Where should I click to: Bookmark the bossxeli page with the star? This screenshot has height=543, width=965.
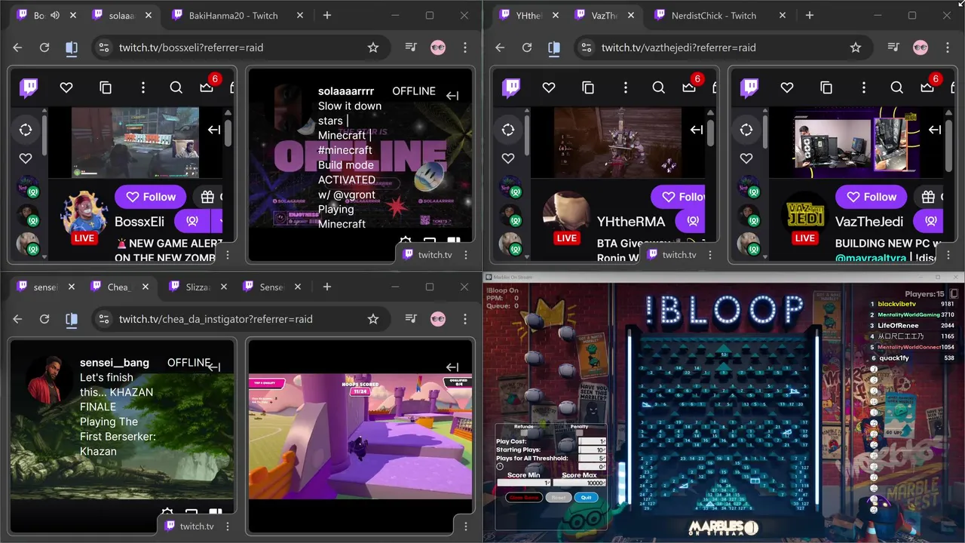click(x=373, y=48)
